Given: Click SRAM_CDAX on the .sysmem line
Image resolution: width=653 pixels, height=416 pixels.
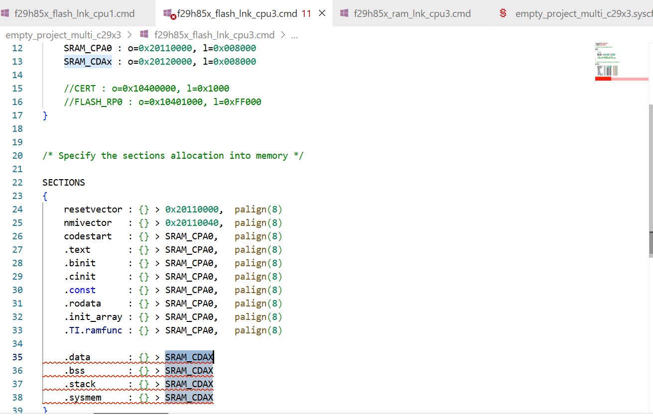Looking at the screenshot, I should [189, 397].
